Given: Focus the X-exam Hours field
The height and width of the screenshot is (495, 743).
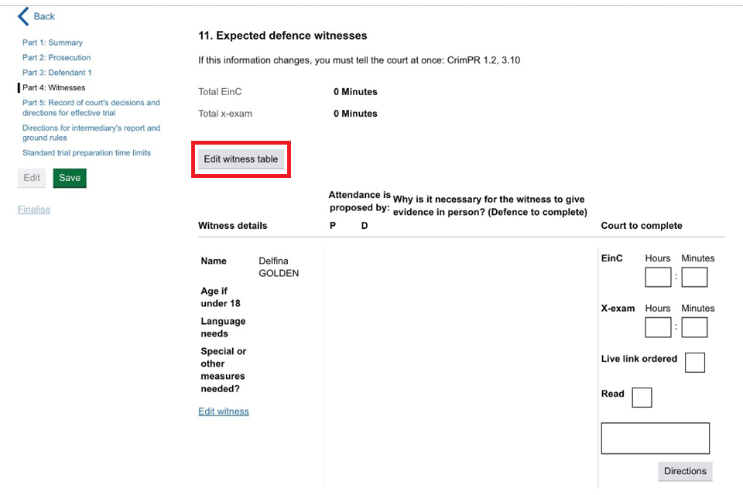Looking at the screenshot, I should [x=658, y=327].
